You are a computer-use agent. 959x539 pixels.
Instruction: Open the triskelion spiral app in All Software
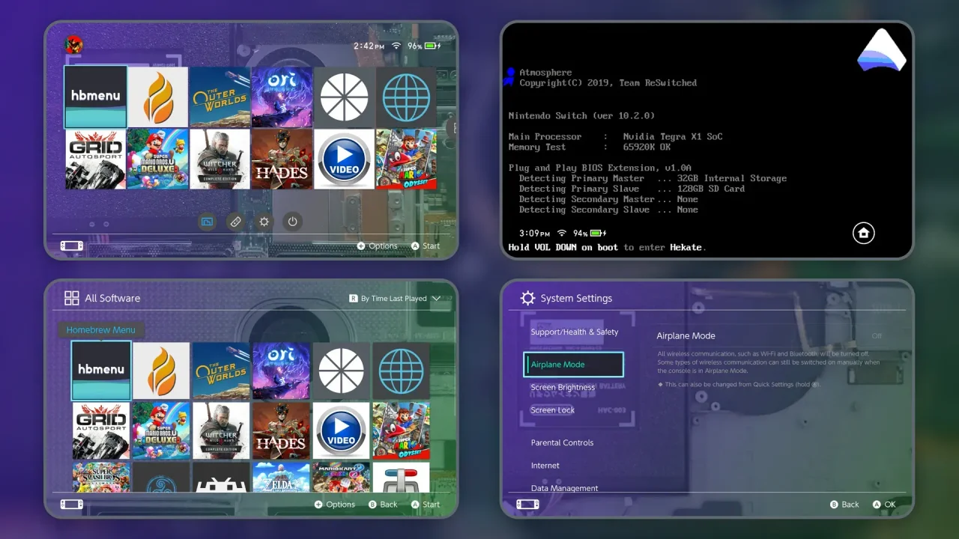point(161,477)
